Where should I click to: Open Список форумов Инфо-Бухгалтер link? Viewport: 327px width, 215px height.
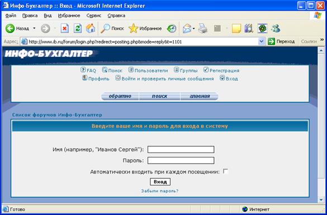coord(57,115)
